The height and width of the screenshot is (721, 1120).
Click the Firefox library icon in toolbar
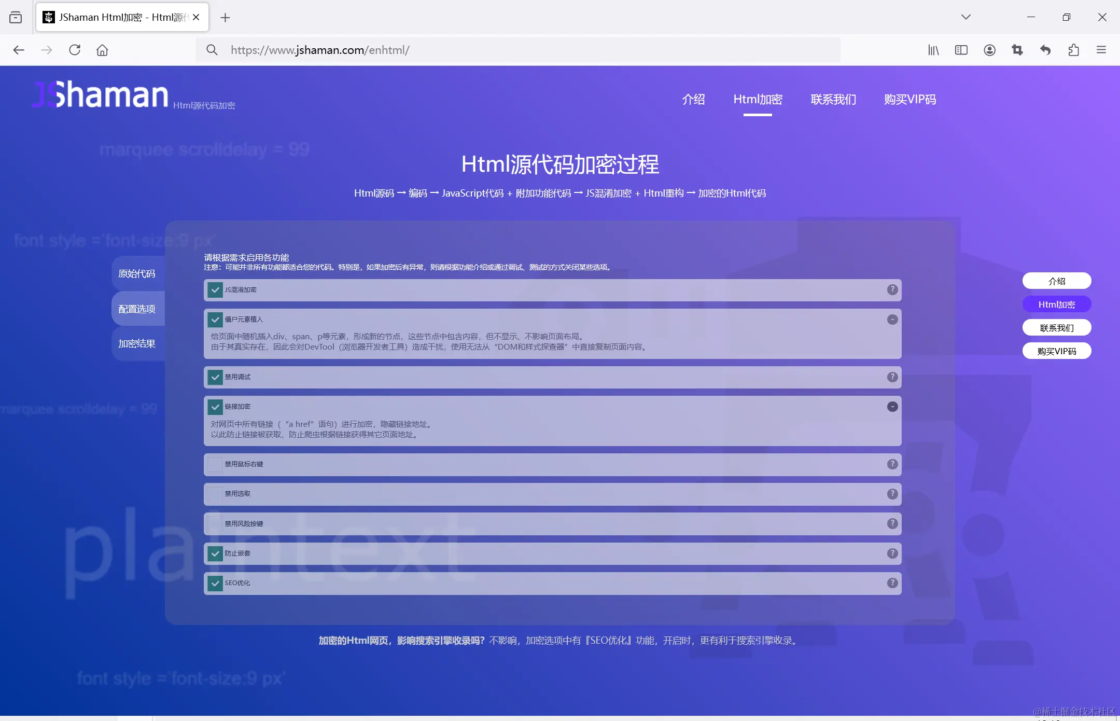(933, 50)
